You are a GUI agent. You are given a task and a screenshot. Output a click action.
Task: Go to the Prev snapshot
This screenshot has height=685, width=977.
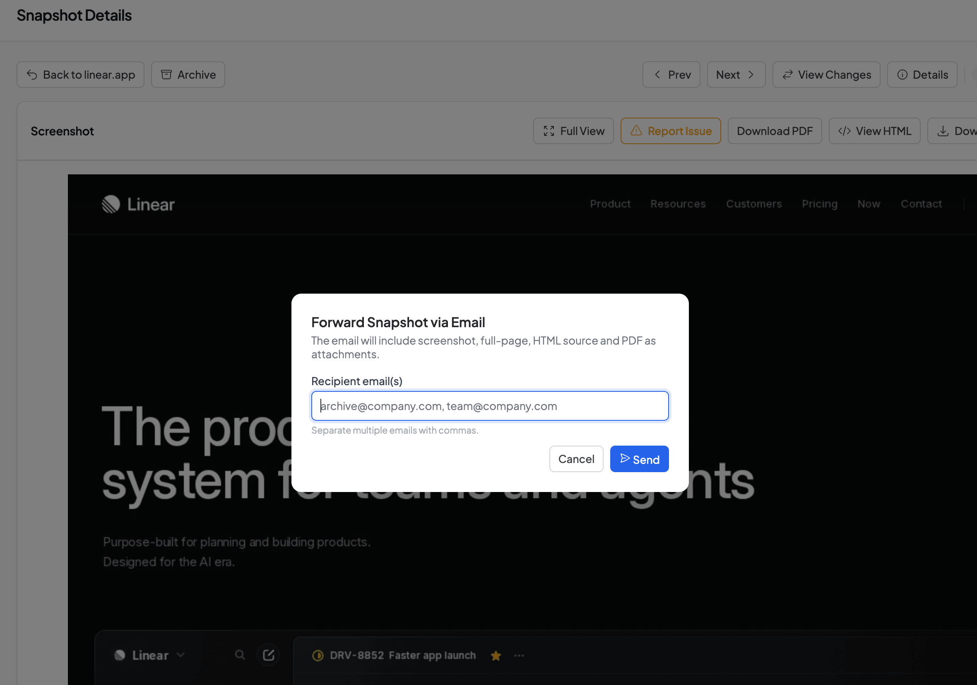(x=671, y=75)
